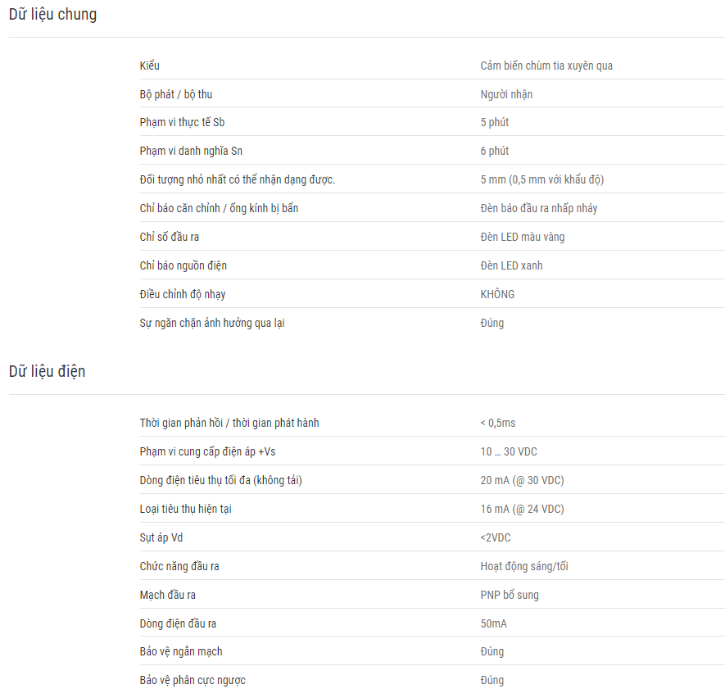Select the "Kiểu" row label
The height and width of the screenshot is (698, 725).
149,66
